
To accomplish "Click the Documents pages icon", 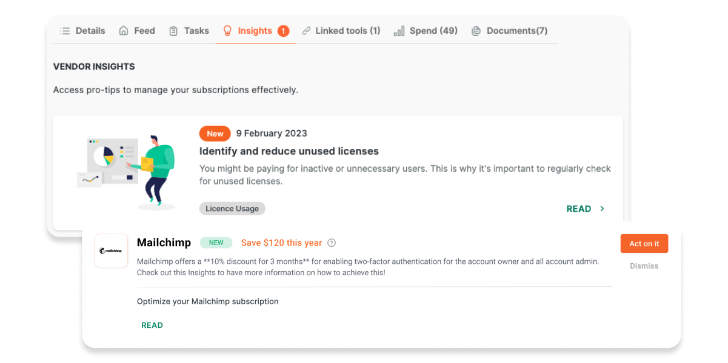I will [x=476, y=30].
